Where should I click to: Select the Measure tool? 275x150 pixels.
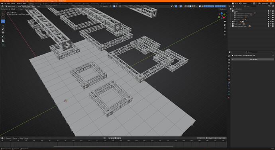3,41
